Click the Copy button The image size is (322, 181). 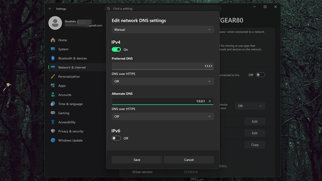click(x=255, y=145)
